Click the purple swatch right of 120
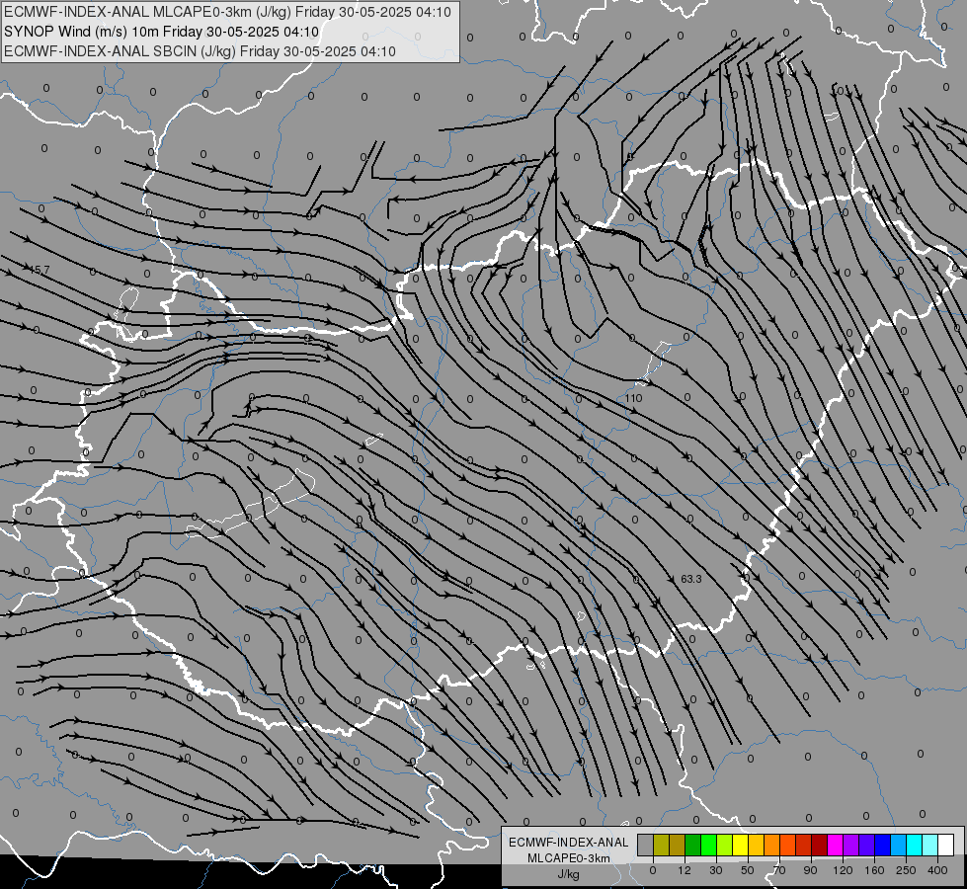 pos(851,845)
